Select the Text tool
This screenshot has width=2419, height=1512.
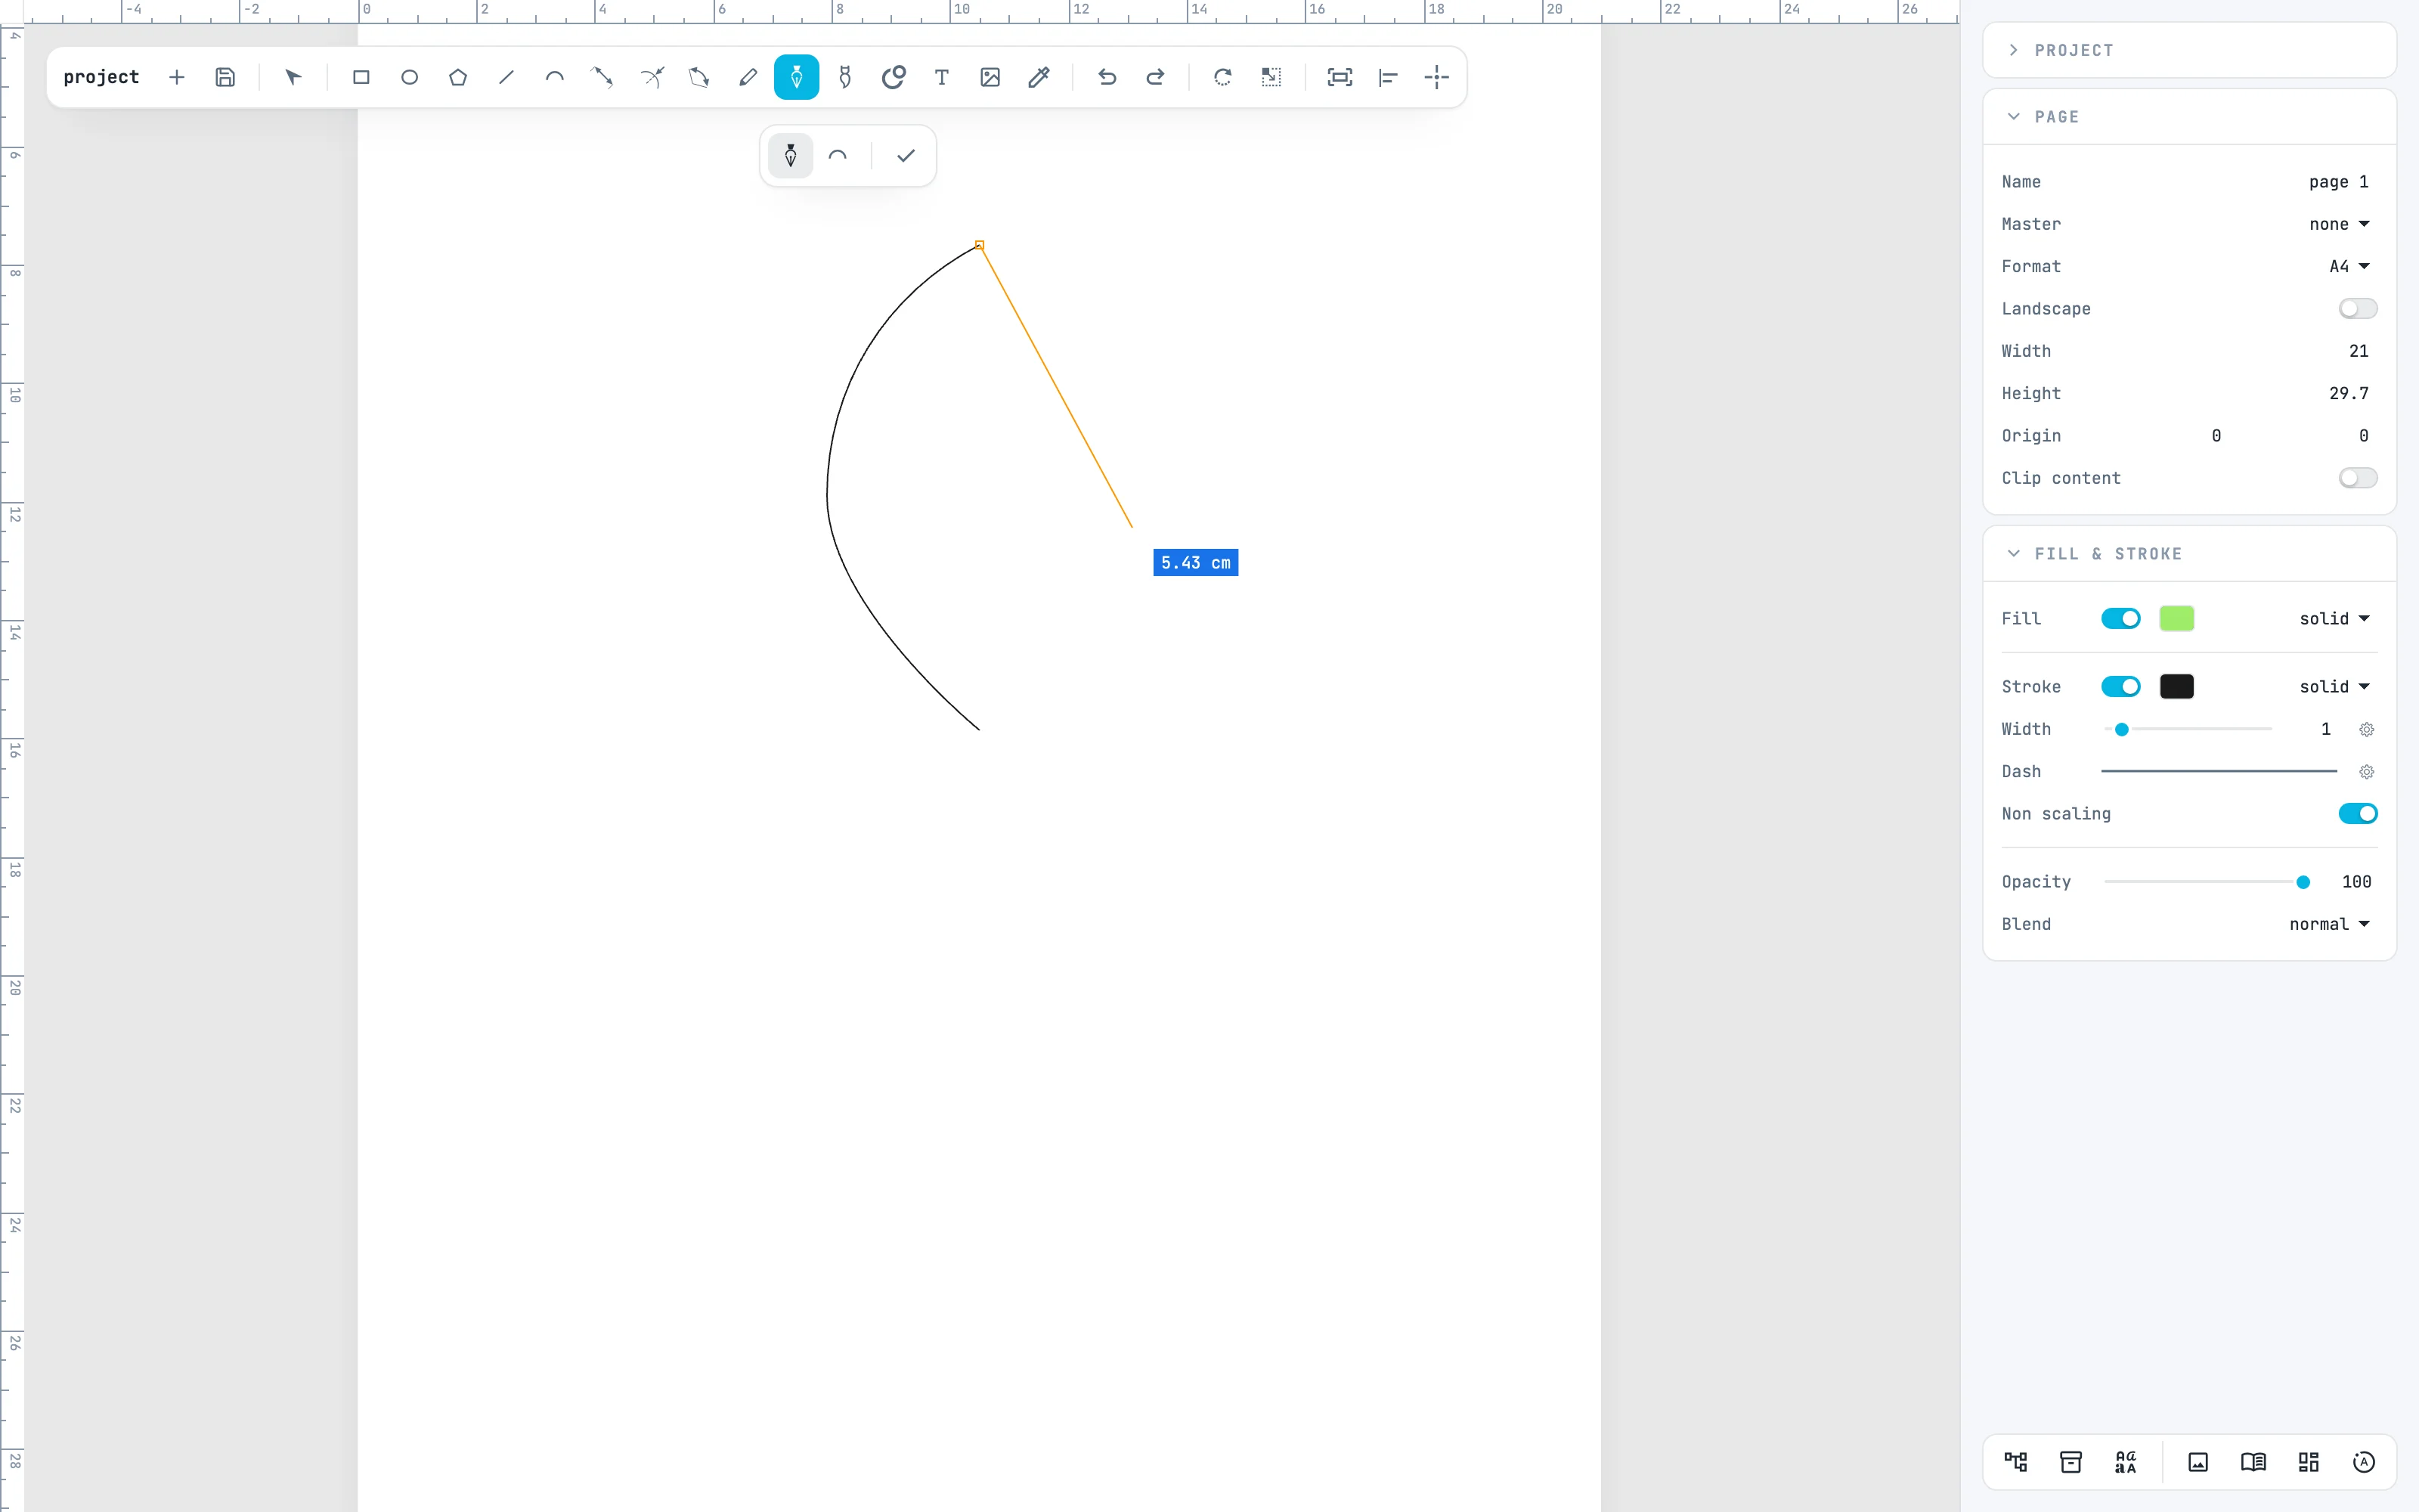pos(942,77)
